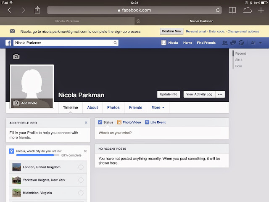Screen dimensions: 269x202
Task: Open the Safari share sheet icon
Action: (37, 10)
